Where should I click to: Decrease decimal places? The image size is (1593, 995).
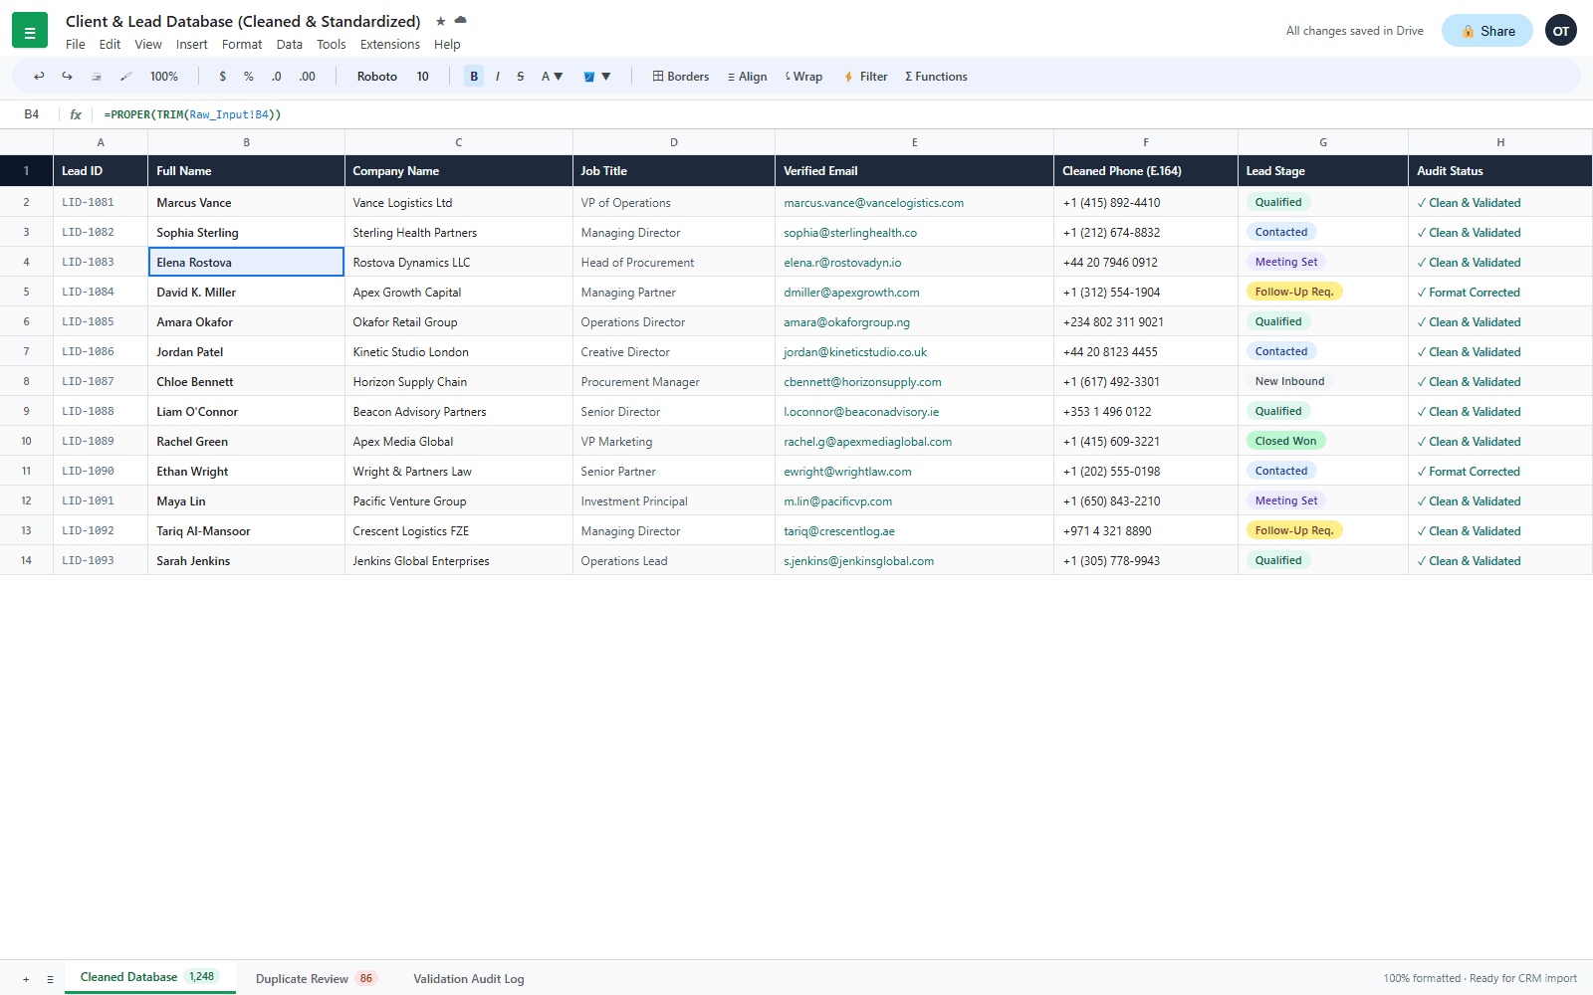277,77
